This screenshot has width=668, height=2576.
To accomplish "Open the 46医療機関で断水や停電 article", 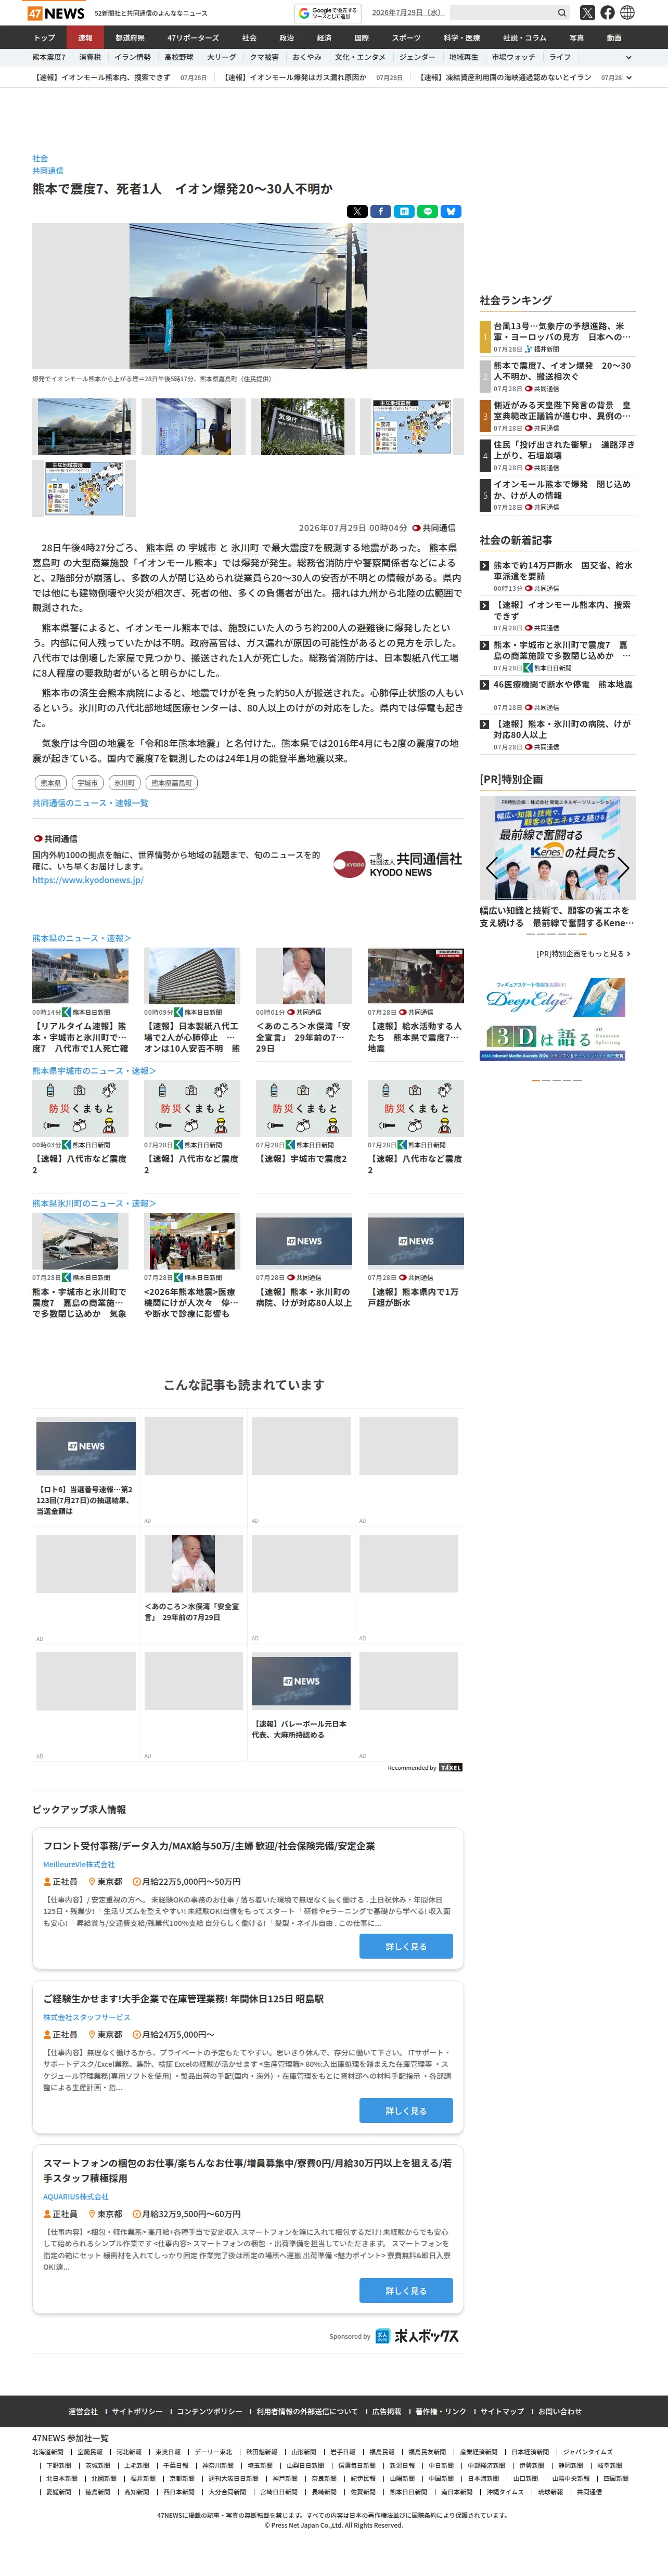I will tap(562, 685).
